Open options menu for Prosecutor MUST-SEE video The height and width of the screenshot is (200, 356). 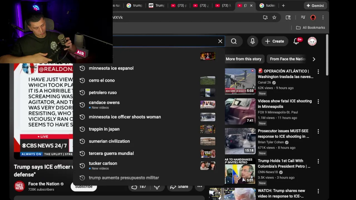pyautogui.click(x=318, y=131)
